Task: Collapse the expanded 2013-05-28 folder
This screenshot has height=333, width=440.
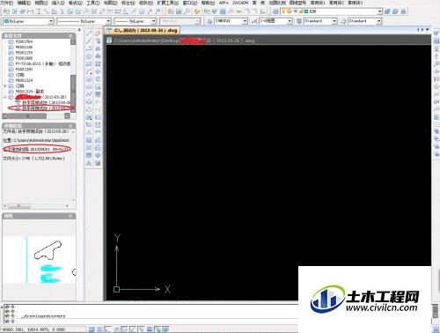Action: click(x=4, y=97)
